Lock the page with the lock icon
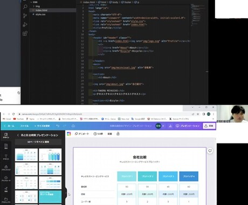 118,134
